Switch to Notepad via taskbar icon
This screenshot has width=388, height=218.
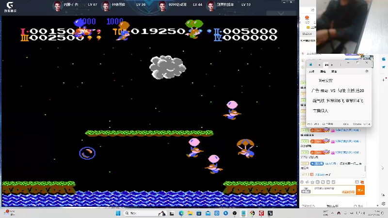tap(243, 213)
